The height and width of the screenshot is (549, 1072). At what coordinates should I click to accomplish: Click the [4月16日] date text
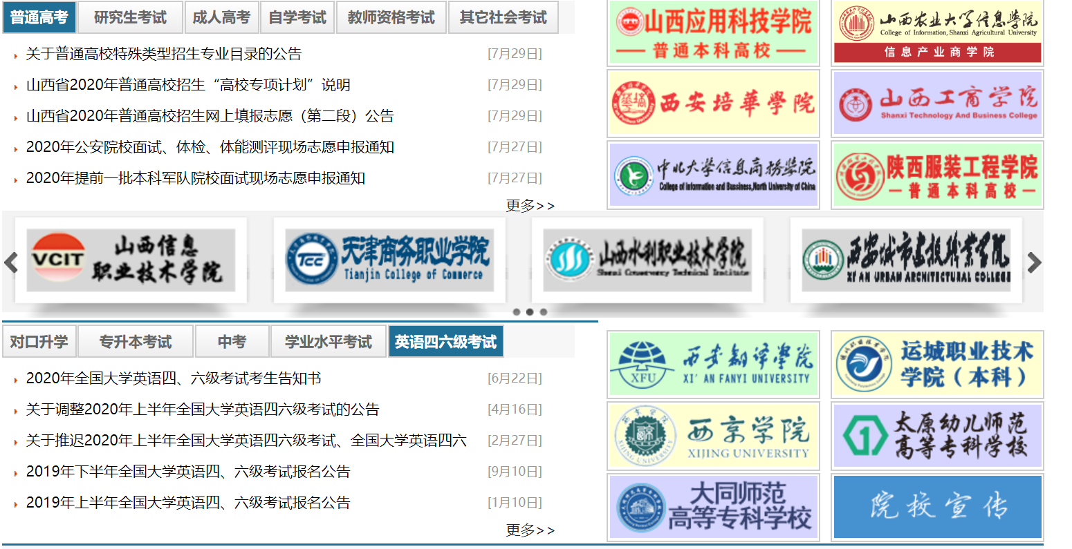click(515, 410)
